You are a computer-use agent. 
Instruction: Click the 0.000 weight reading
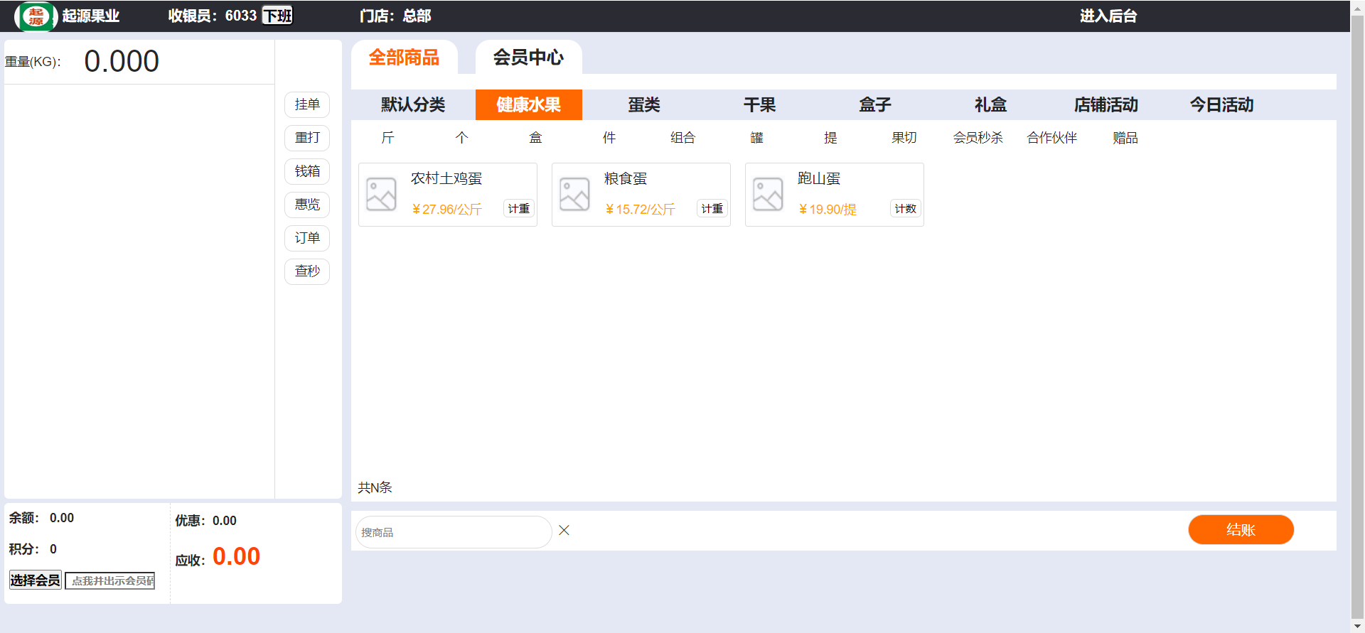(x=122, y=61)
